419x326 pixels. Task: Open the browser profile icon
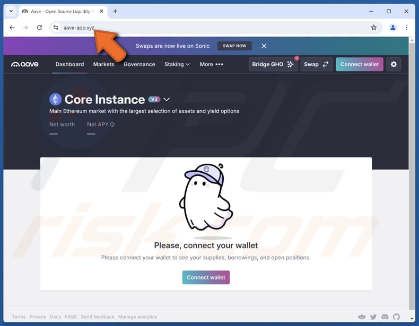[393, 28]
